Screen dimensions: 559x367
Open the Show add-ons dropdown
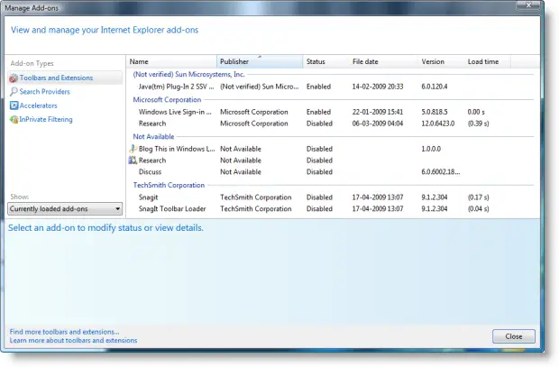pos(64,209)
